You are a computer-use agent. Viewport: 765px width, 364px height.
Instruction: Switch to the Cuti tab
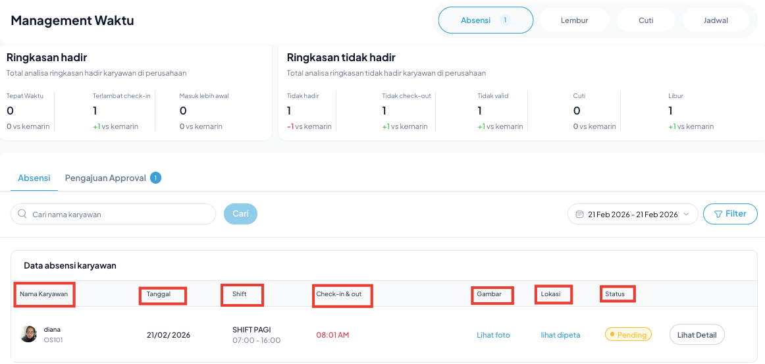[x=646, y=20]
